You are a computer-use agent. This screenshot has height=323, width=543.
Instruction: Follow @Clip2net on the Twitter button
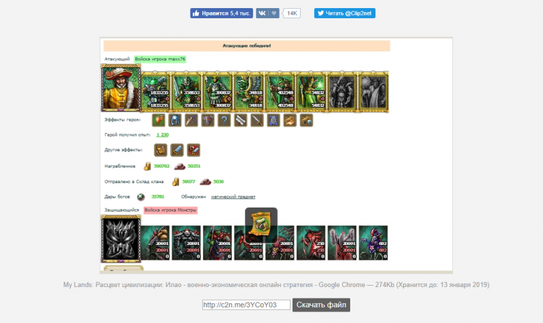click(x=345, y=13)
